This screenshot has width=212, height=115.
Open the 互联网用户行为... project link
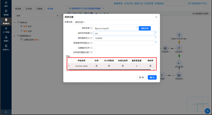click(198, 3)
